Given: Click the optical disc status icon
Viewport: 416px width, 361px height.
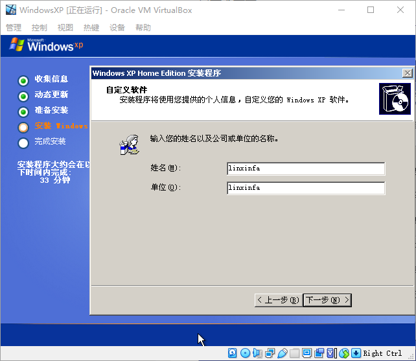Looking at the screenshot, I should (x=245, y=353).
